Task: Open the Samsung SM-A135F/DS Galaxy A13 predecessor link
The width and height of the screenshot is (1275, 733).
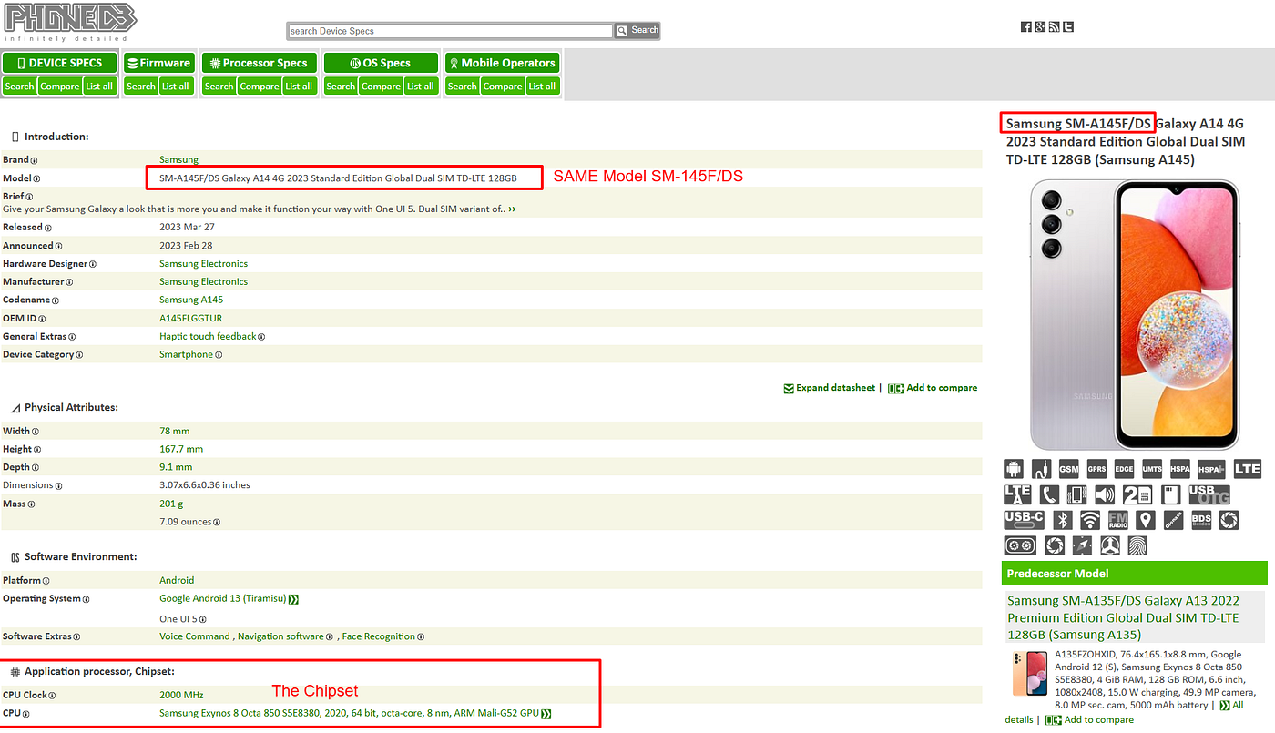Action: (x=1125, y=617)
